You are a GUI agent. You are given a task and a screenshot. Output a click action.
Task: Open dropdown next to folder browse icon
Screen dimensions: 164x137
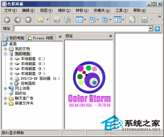[x=48, y=19]
